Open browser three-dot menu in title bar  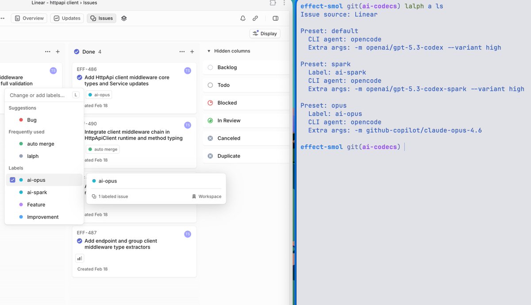coord(284,3)
